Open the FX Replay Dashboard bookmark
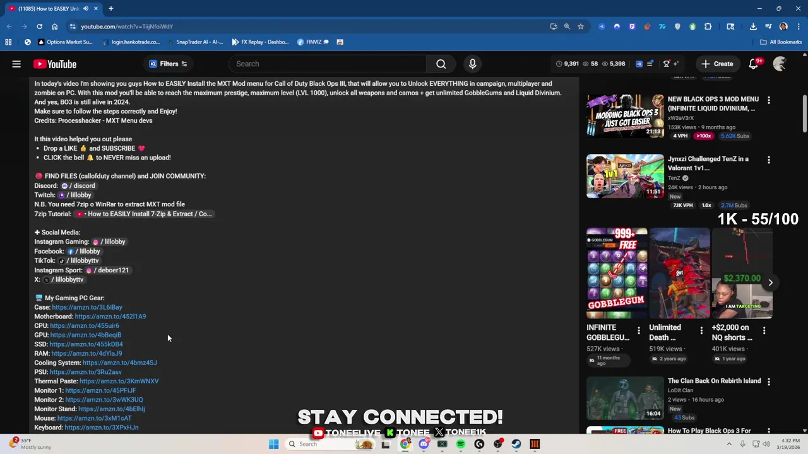 (260, 42)
